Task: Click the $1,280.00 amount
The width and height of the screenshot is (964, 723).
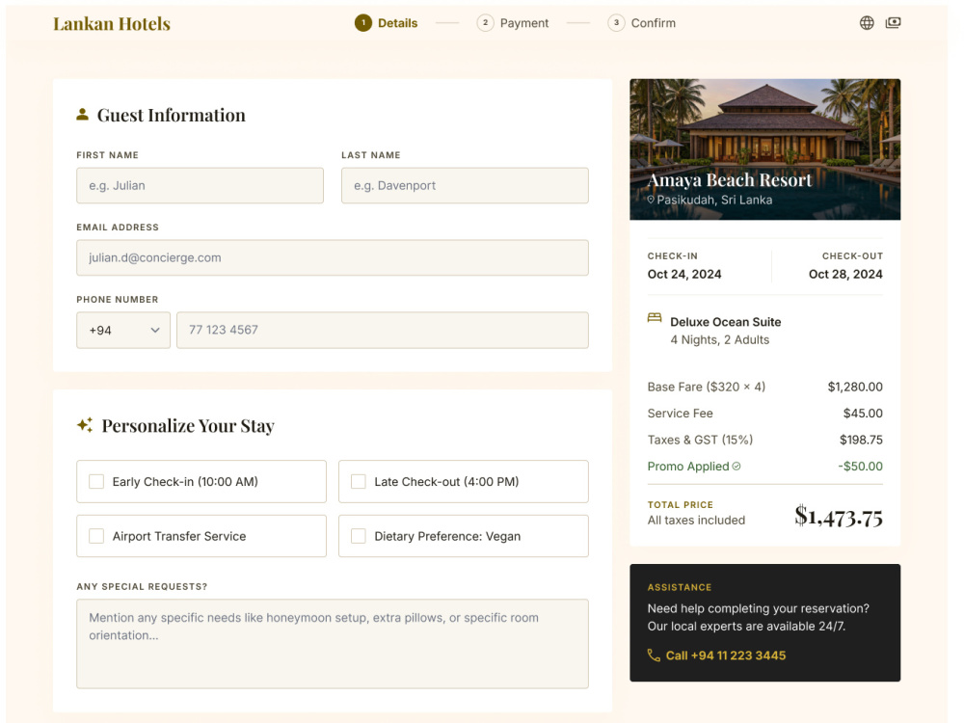Action: tap(855, 387)
